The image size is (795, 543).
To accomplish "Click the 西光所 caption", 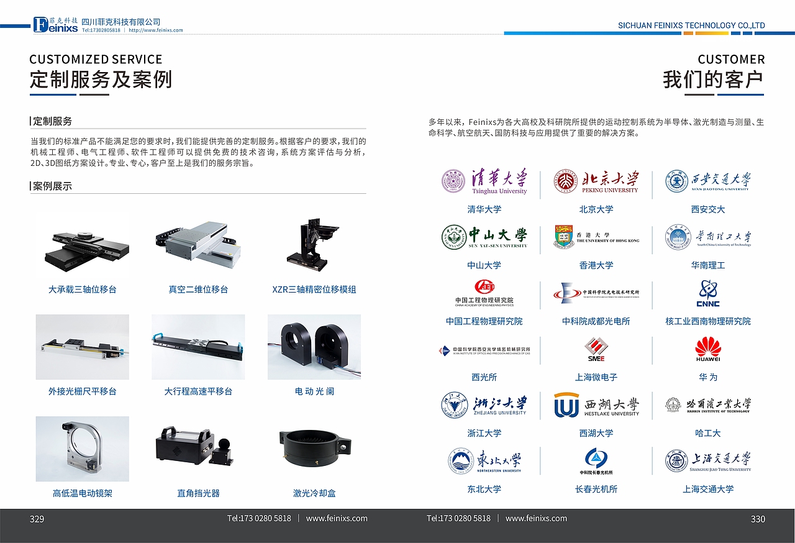I will pyautogui.click(x=484, y=377).
